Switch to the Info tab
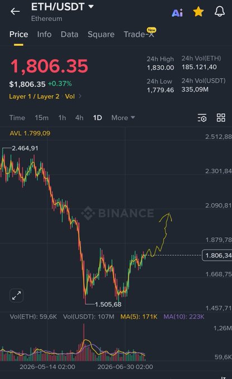Screen dimensions: 232x379 [44, 34]
